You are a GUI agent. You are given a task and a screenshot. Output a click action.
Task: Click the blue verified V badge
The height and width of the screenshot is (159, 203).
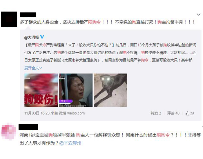pos(42,37)
